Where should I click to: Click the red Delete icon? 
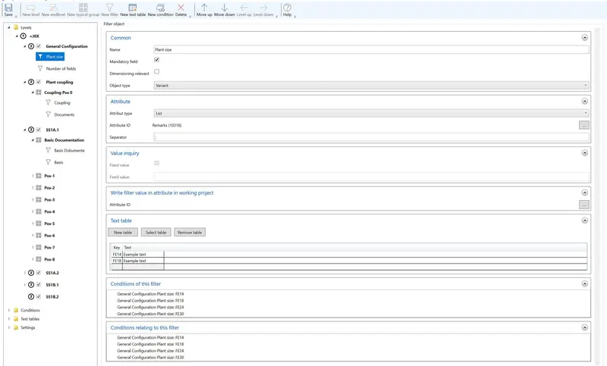pos(181,7)
